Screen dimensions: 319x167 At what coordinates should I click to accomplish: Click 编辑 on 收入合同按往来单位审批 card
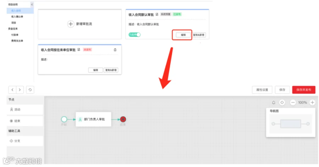[95, 70]
